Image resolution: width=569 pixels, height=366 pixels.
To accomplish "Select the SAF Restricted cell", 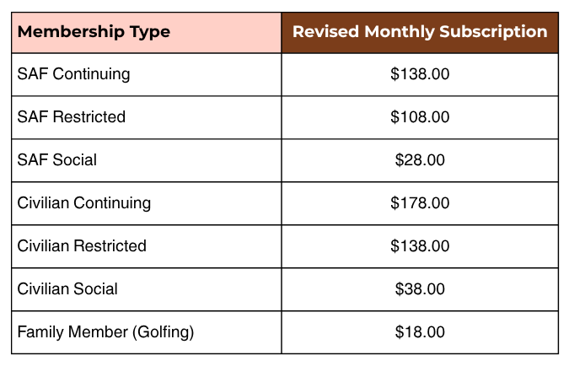I will 146,117.
